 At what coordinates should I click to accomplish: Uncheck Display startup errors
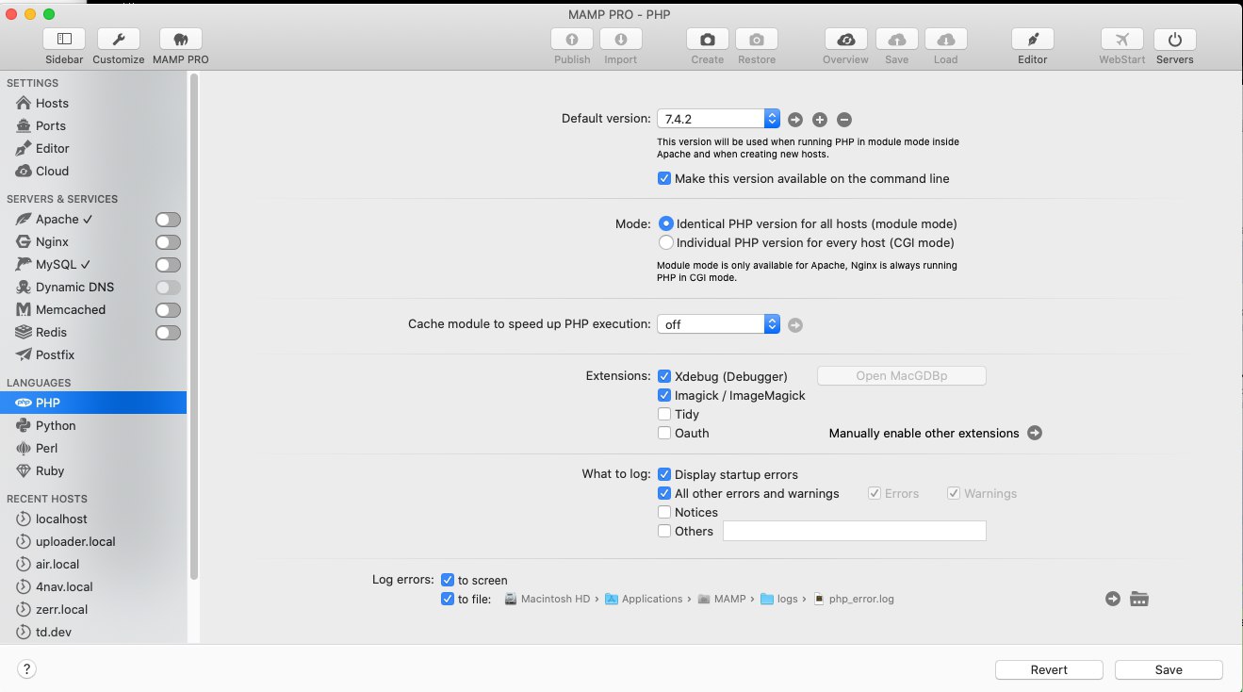click(664, 474)
